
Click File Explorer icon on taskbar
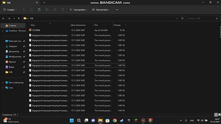(x=100, y=121)
